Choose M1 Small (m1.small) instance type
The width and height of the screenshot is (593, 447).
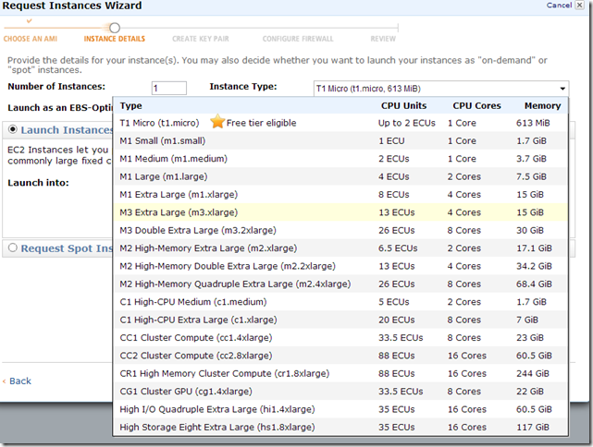click(x=163, y=140)
